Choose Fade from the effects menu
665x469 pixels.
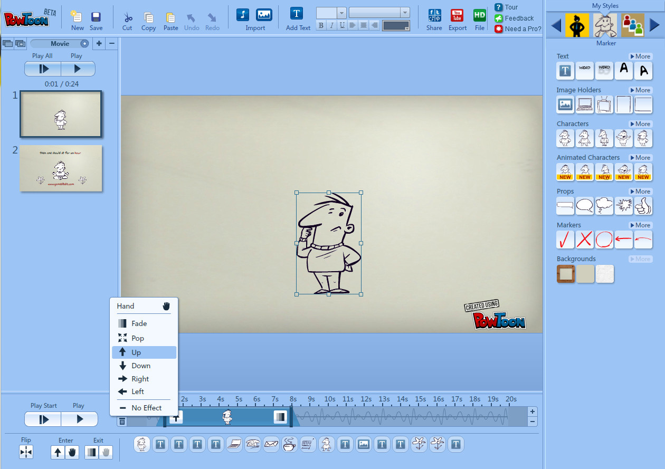[139, 323]
